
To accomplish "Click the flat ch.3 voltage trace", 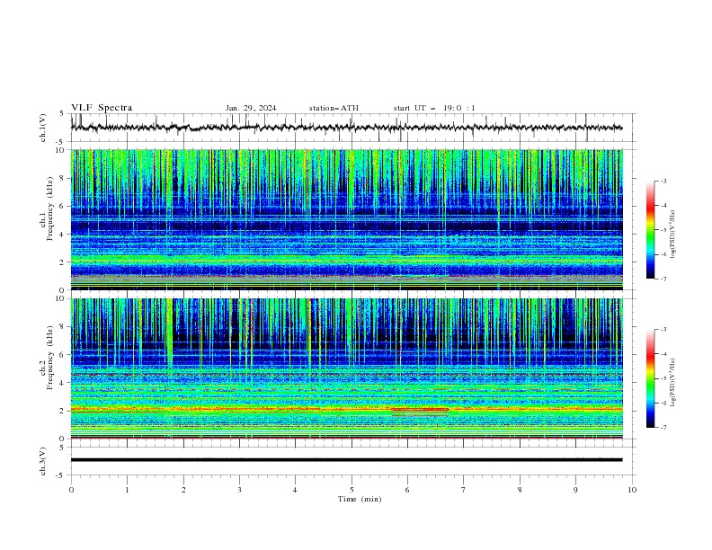I will 346,460.
